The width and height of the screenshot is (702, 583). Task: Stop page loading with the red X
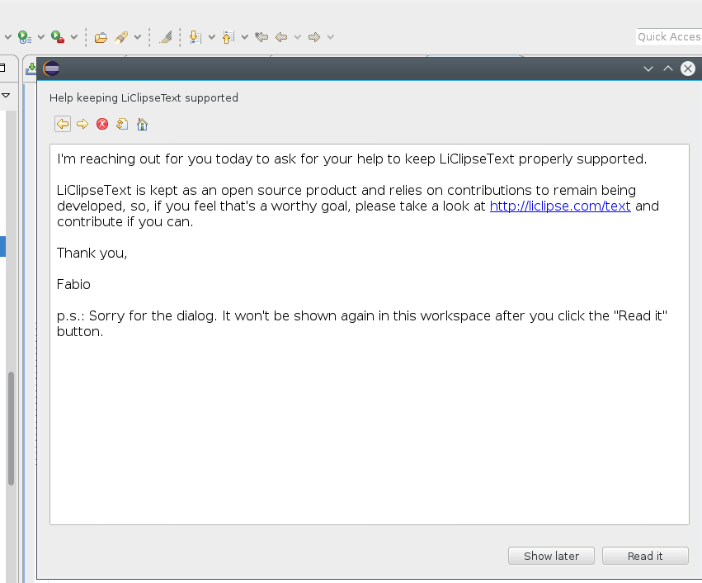(x=102, y=124)
